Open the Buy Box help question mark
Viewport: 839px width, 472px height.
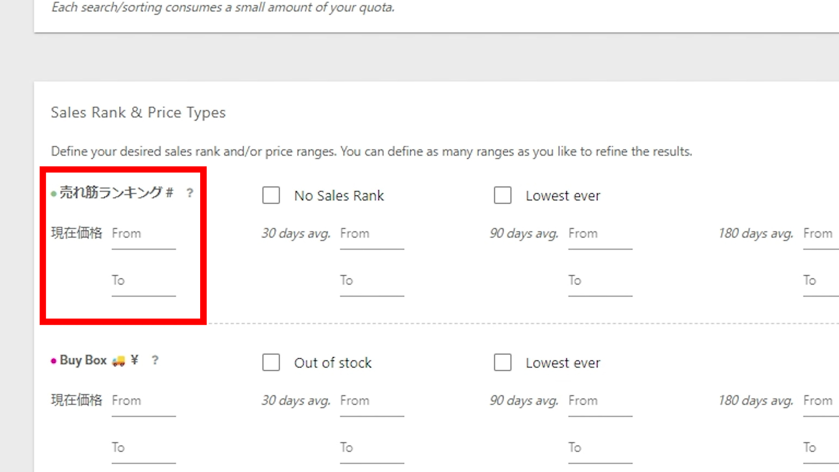[155, 360]
